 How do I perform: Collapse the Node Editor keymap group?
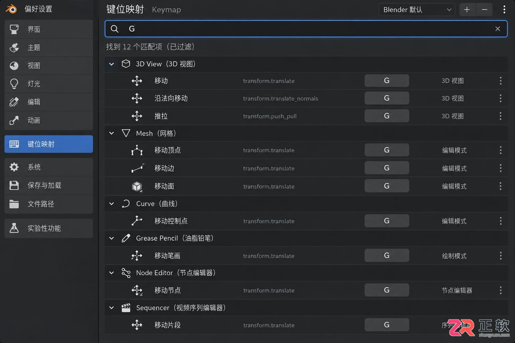pos(112,273)
